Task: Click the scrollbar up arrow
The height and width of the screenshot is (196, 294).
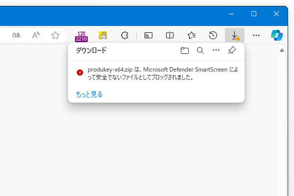Action: [282, 50]
